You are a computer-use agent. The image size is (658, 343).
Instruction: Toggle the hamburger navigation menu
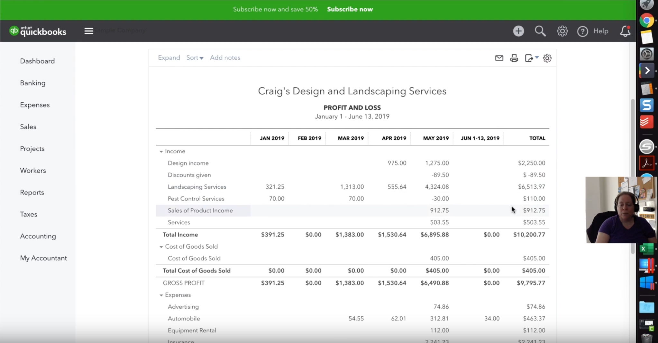[x=89, y=31]
